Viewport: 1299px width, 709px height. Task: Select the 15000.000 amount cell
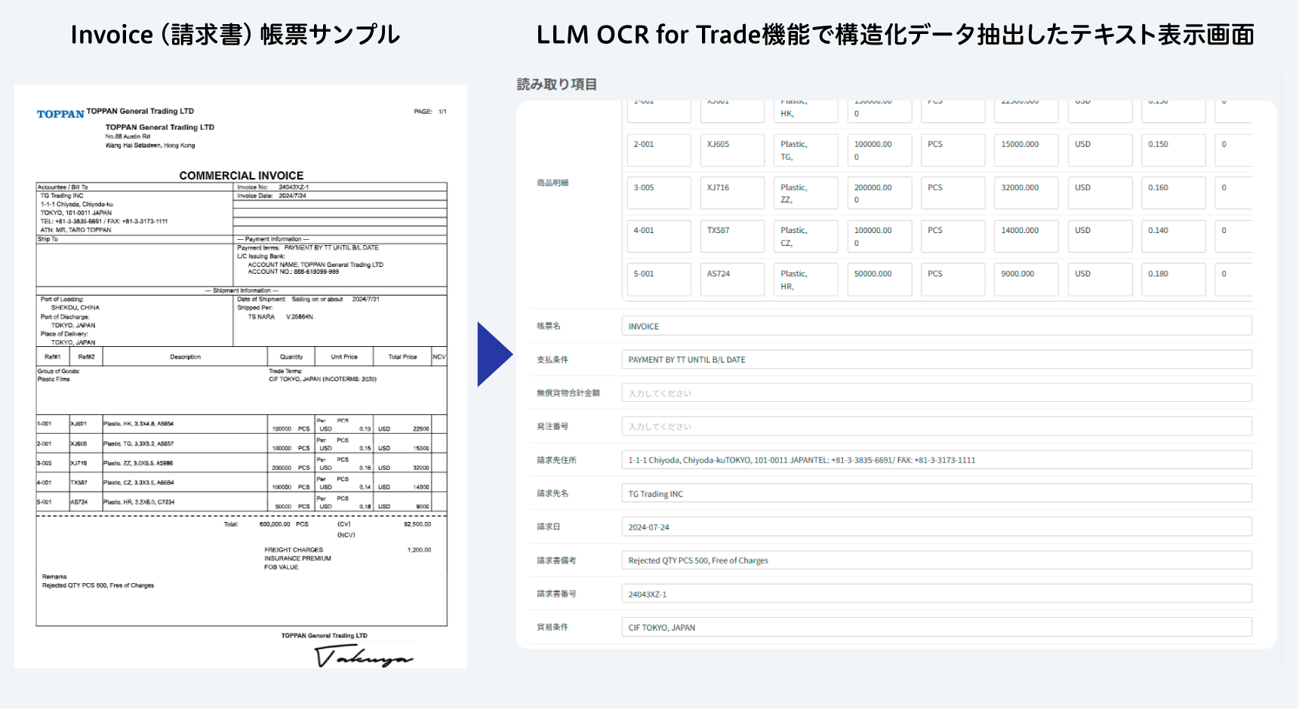click(1026, 149)
